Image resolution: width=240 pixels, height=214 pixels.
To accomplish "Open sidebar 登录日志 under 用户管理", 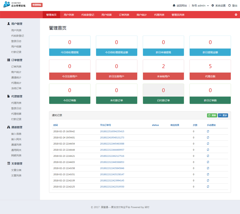I will coord(16,41).
